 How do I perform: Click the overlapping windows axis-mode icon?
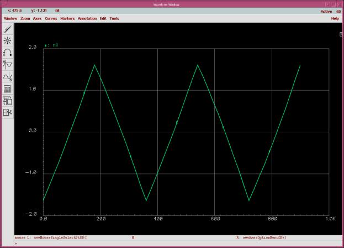point(8,101)
